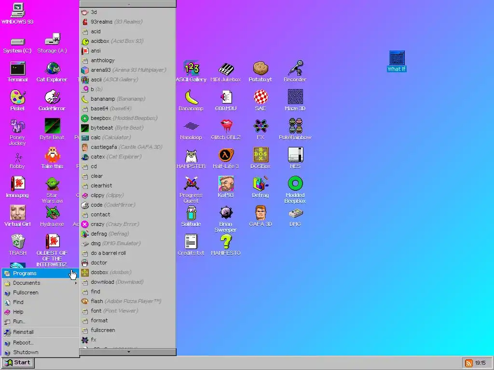
Task: Open the Take this icon
Action: click(x=52, y=158)
